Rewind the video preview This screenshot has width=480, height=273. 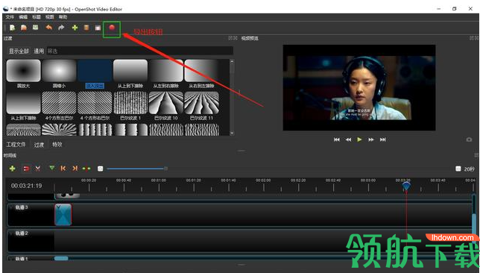[348, 139]
